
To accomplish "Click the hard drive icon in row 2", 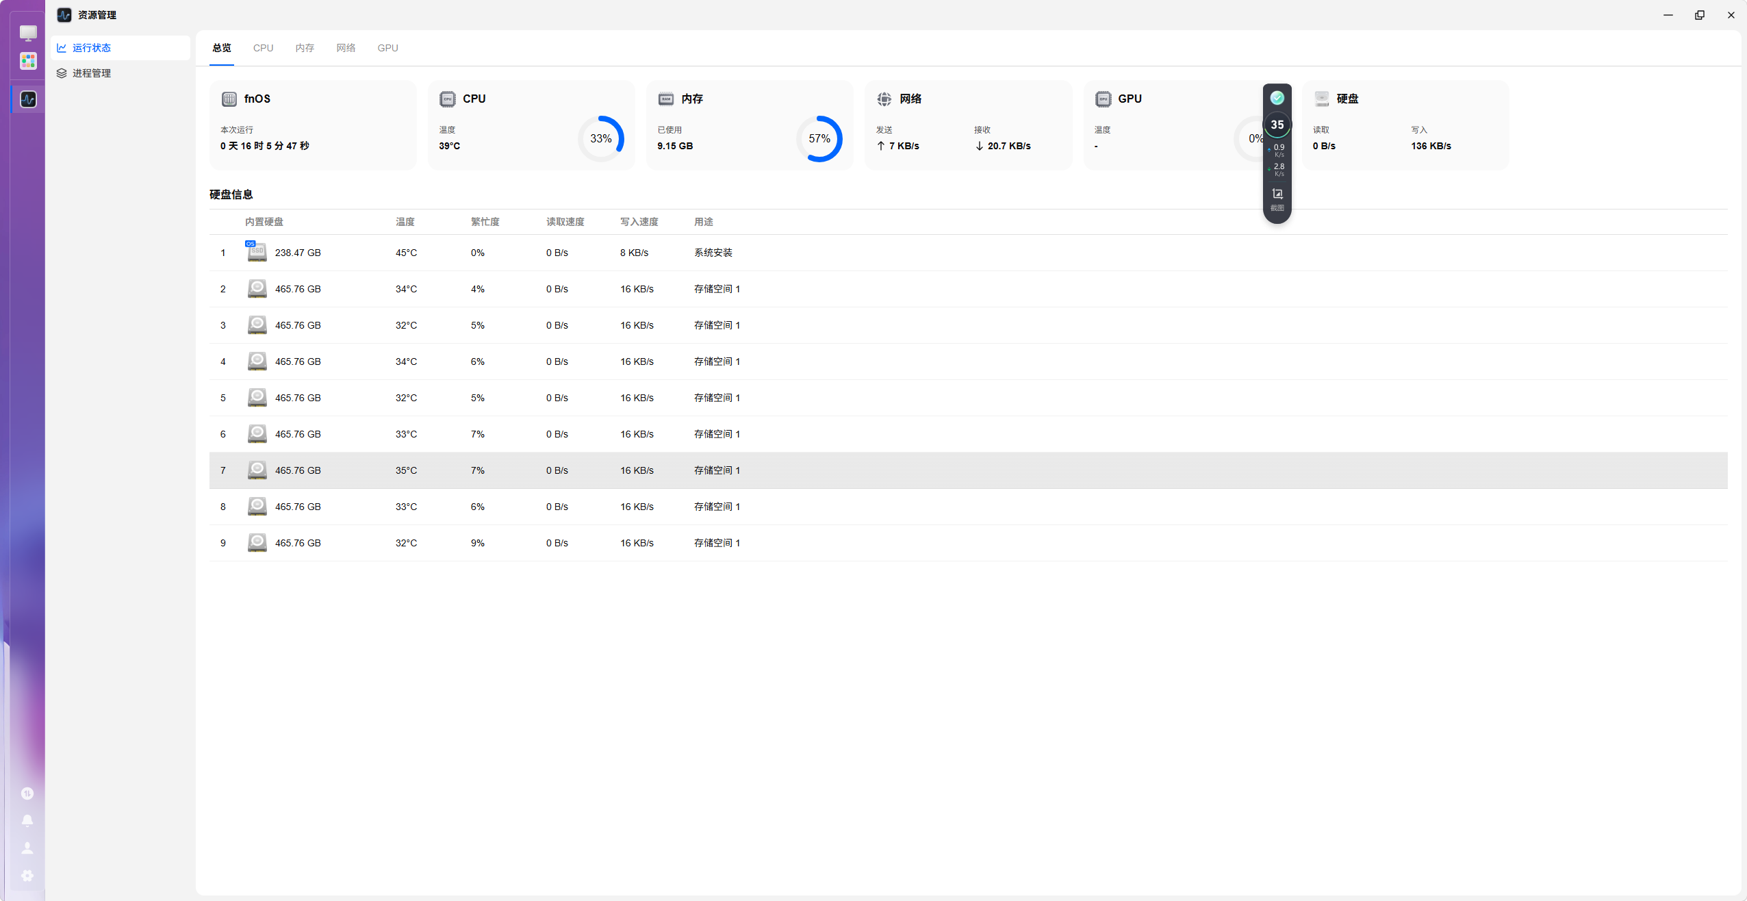I will tap(257, 288).
